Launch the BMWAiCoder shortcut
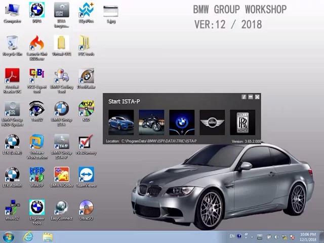Viewport: 324px width, 243px height. pyautogui.click(x=61, y=177)
